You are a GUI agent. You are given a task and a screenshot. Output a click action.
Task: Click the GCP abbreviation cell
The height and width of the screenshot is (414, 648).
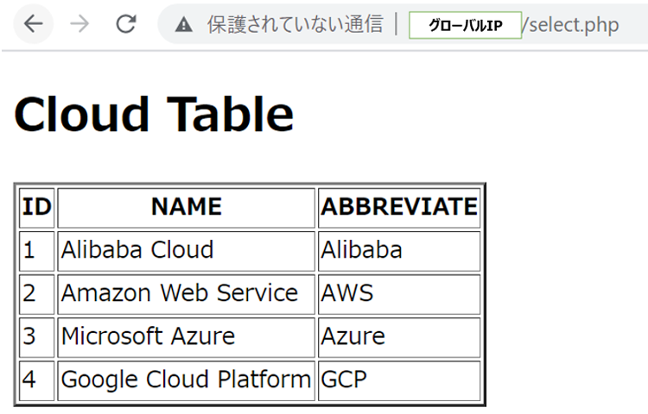tap(344, 379)
